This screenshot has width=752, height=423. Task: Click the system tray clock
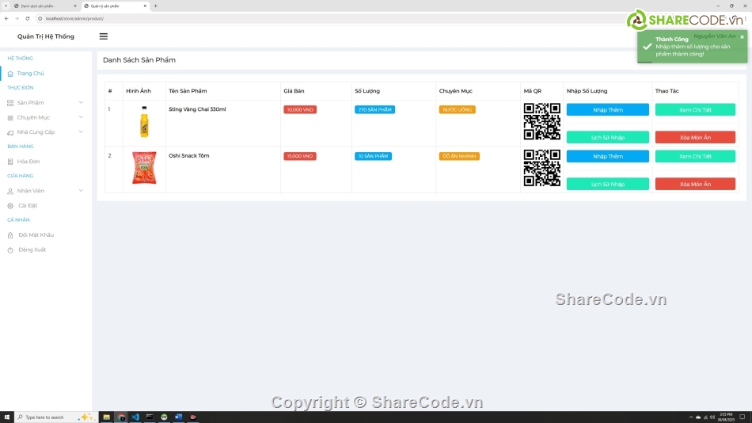(726, 417)
